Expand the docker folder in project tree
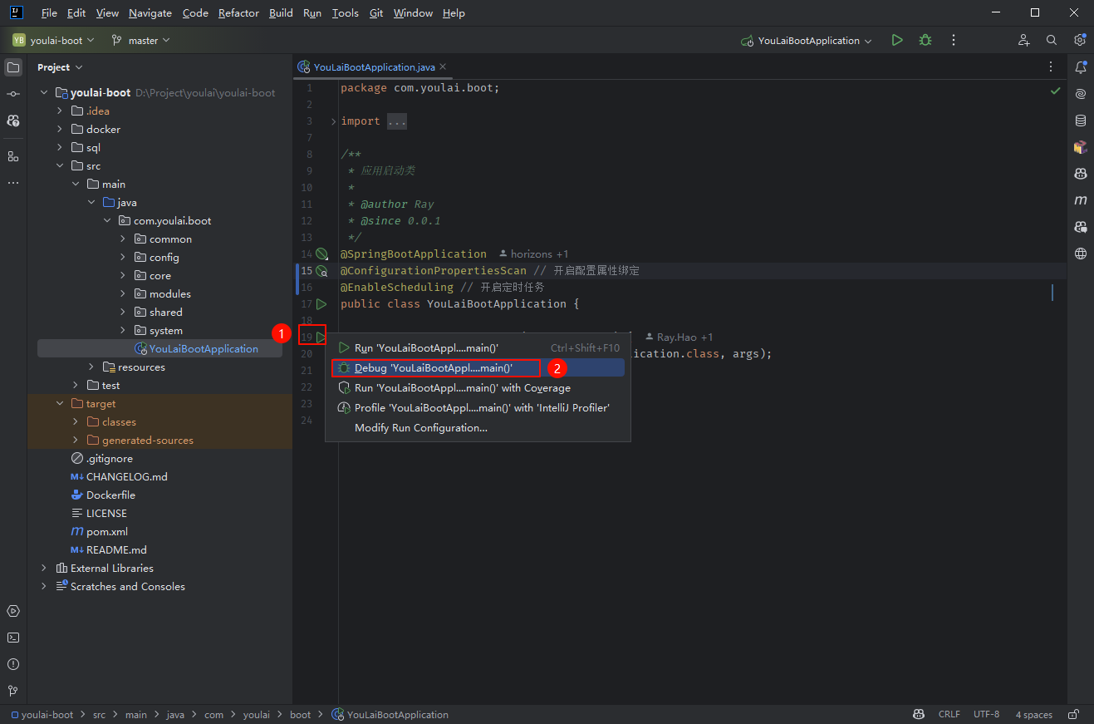This screenshot has height=724, width=1094. (60, 130)
